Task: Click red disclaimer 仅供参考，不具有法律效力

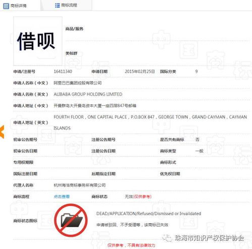Action: click(131, 245)
